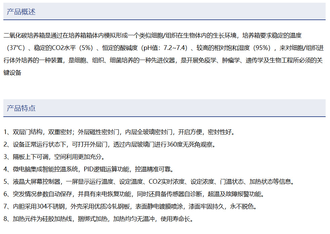Select feature 8 about 硅胶加热线
The height and width of the screenshot is (234, 330).
[98, 219]
